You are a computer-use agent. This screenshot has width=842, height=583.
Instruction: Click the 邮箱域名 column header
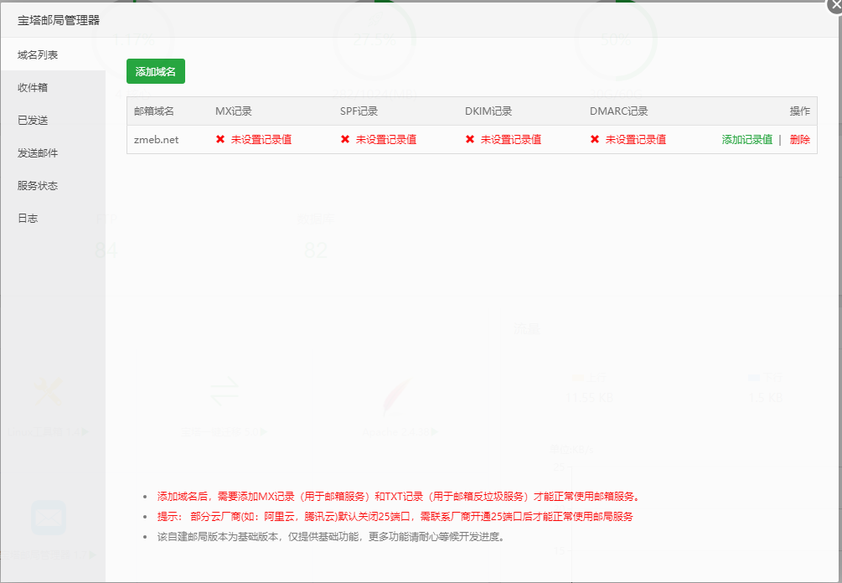pyautogui.click(x=154, y=111)
